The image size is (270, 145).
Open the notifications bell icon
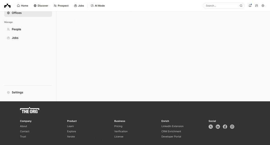click(250, 6)
